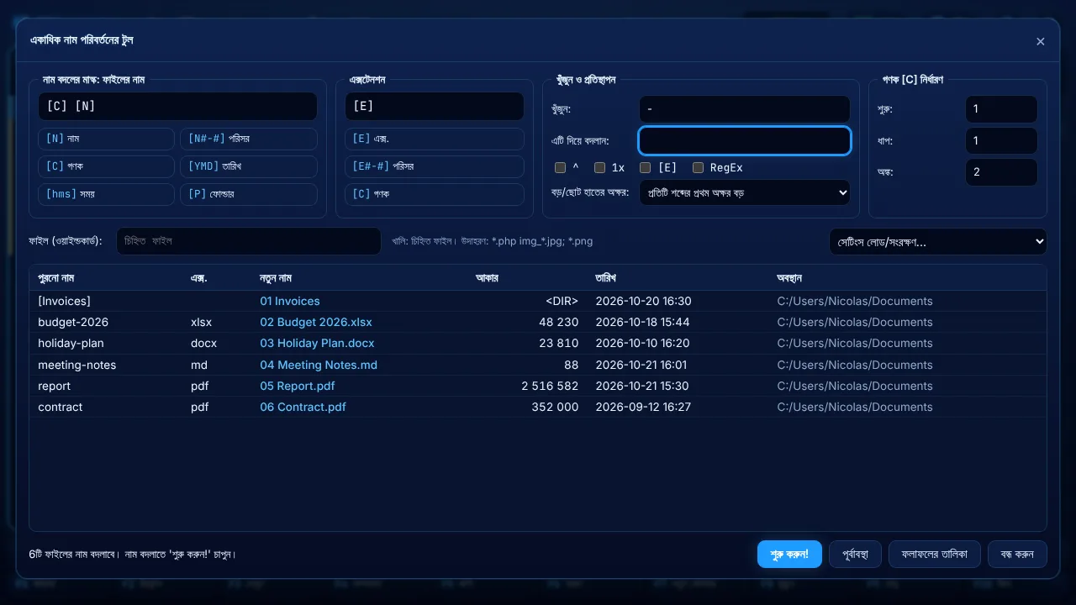The width and height of the screenshot is (1076, 605).
Task: Open the results list button
Action: pos(935,555)
